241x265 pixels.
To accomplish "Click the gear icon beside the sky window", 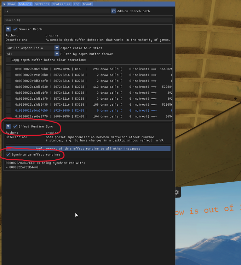I will coord(177,192).
